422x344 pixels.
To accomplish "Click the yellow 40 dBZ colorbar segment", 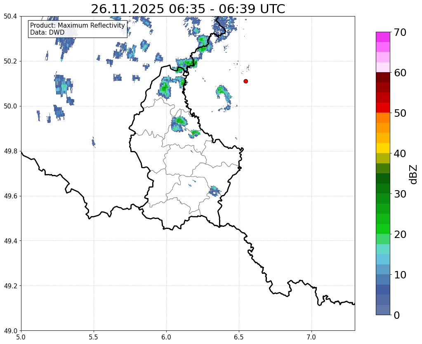I will point(383,148).
